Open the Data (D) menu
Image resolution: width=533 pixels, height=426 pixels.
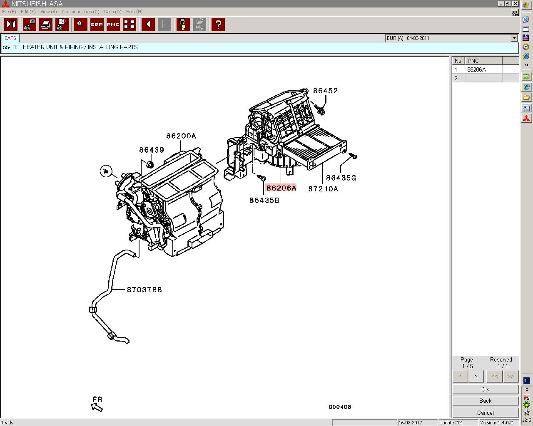pyautogui.click(x=112, y=12)
